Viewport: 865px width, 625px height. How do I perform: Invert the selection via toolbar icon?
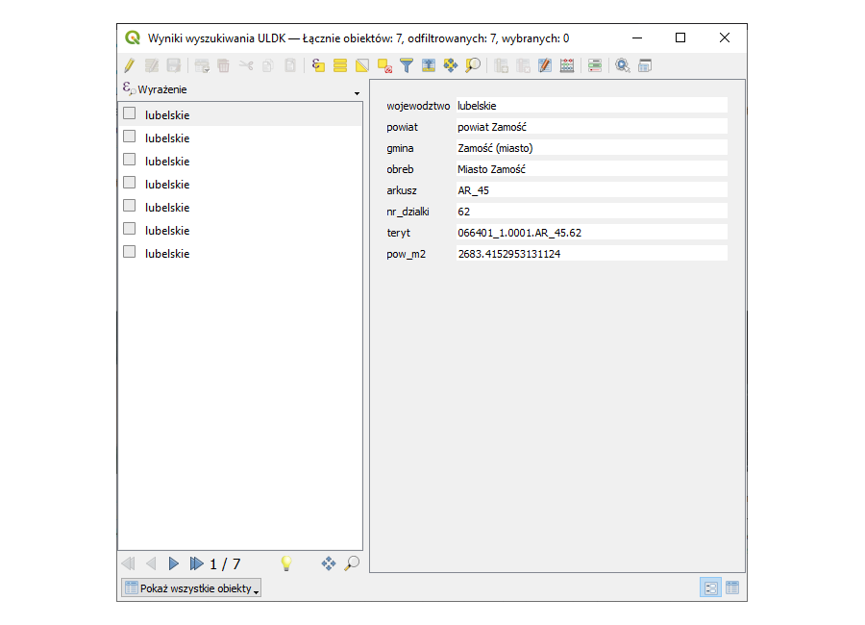click(x=362, y=65)
